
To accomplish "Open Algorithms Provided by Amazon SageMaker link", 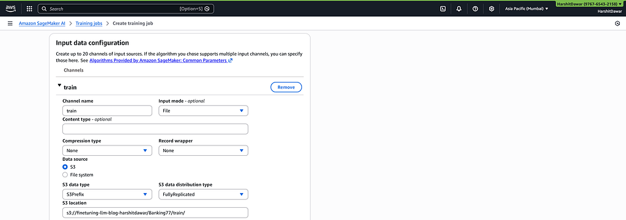I will point(161,61).
